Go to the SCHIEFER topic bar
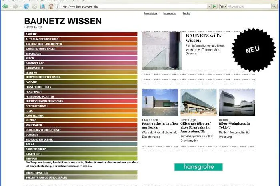 [x=81, y=135]
